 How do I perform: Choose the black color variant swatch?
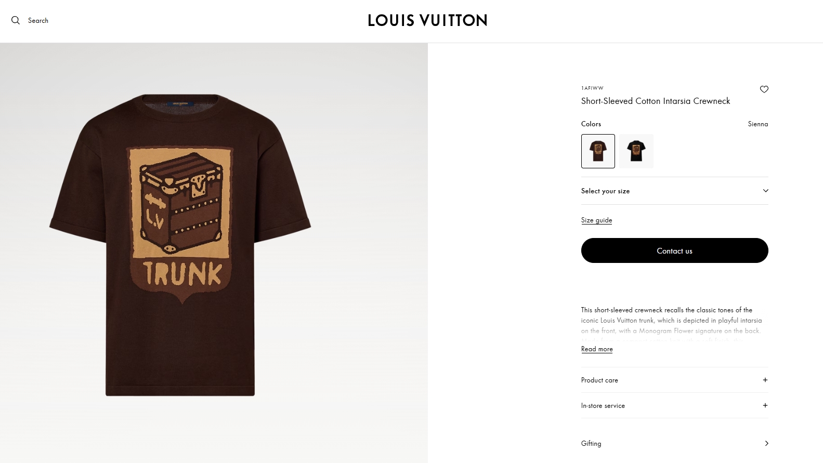pos(636,151)
